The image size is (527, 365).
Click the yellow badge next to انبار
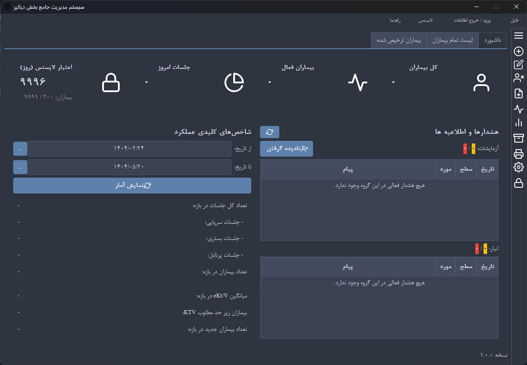485,249
